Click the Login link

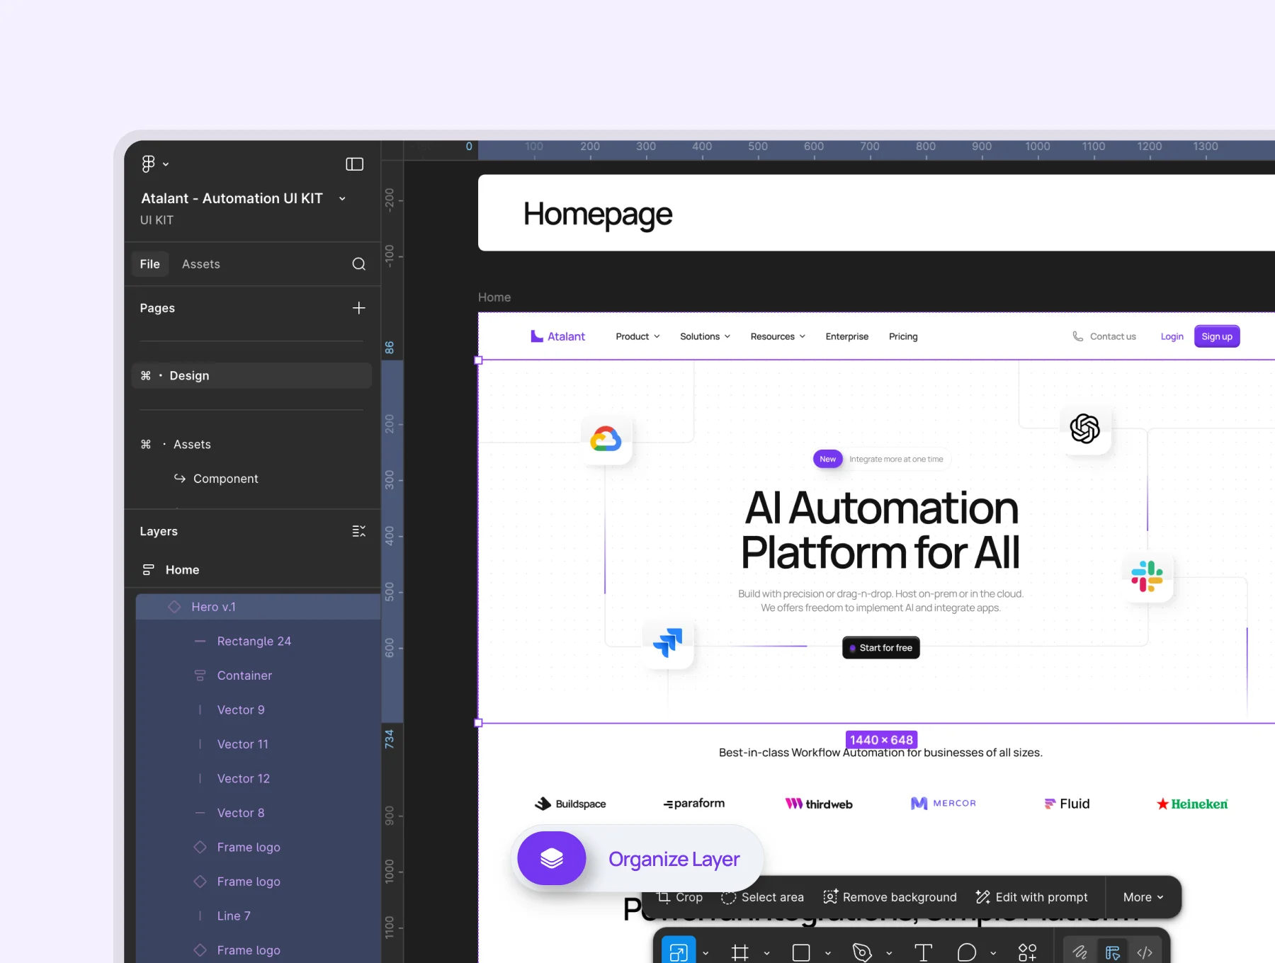coord(1172,336)
